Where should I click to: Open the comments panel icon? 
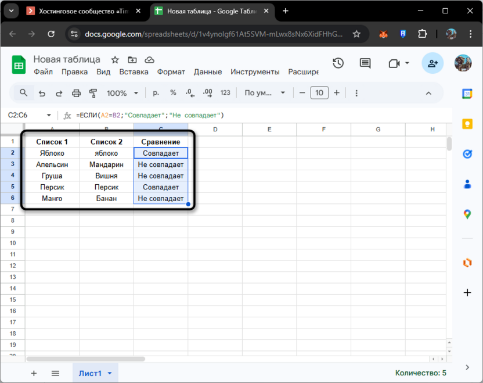(x=365, y=63)
